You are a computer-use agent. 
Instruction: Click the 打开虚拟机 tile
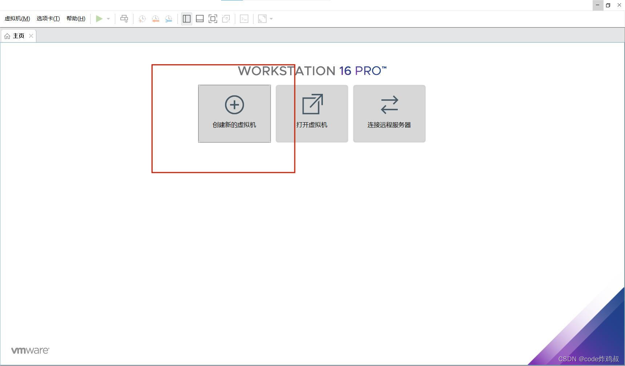point(312,114)
